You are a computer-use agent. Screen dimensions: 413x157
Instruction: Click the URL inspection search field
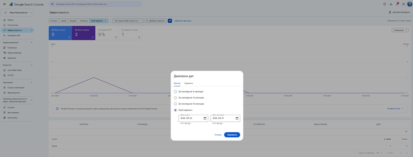point(96,4)
